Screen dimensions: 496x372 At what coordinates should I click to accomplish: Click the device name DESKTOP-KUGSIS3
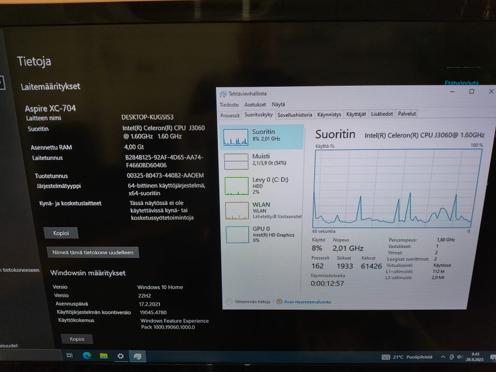(147, 117)
